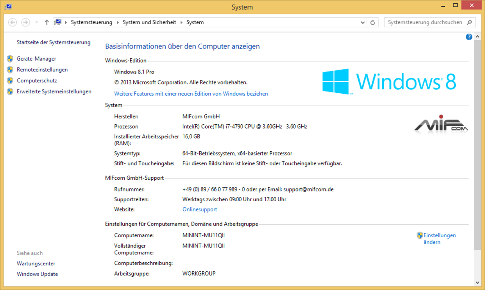Image resolution: width=485 pixels, height=290 pixels.
Task: Open Windows Update link
Action: [x=38, y=274]
